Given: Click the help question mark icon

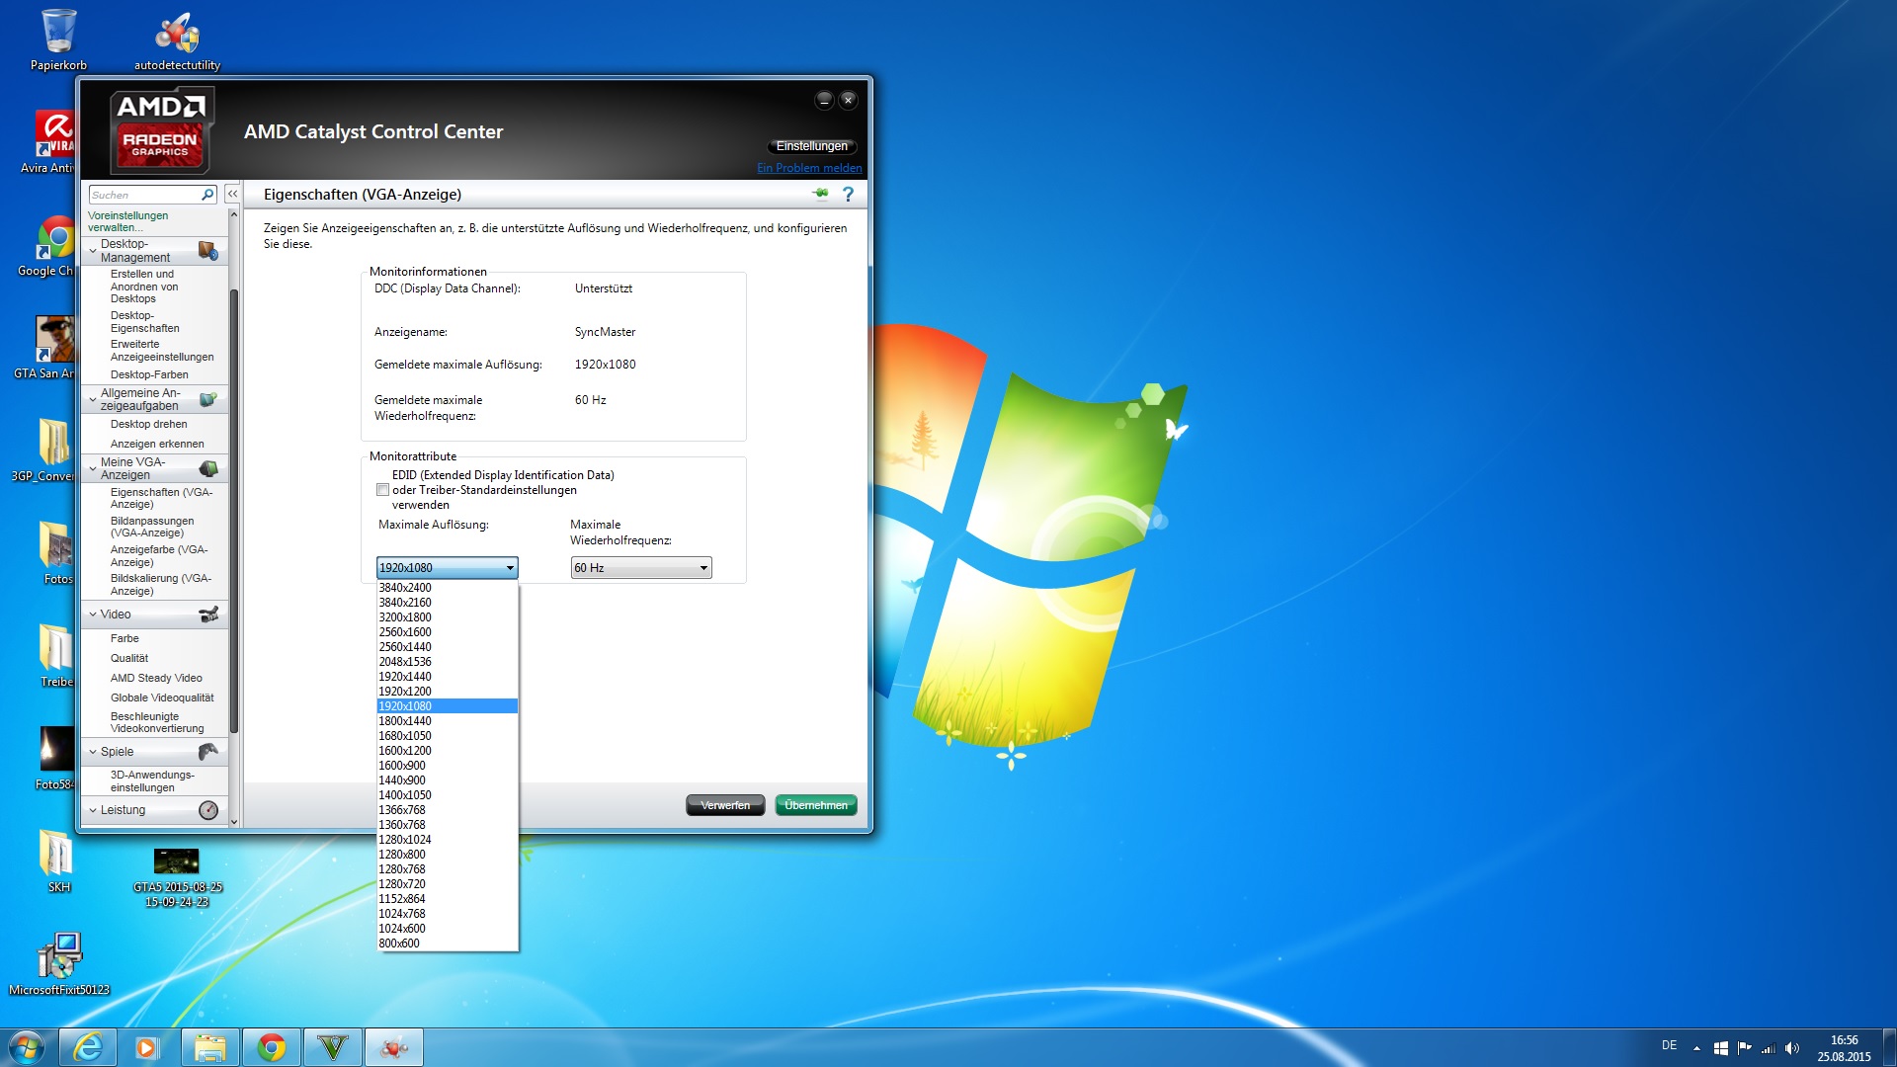Looking at the screenshot, I should [848, 195].
